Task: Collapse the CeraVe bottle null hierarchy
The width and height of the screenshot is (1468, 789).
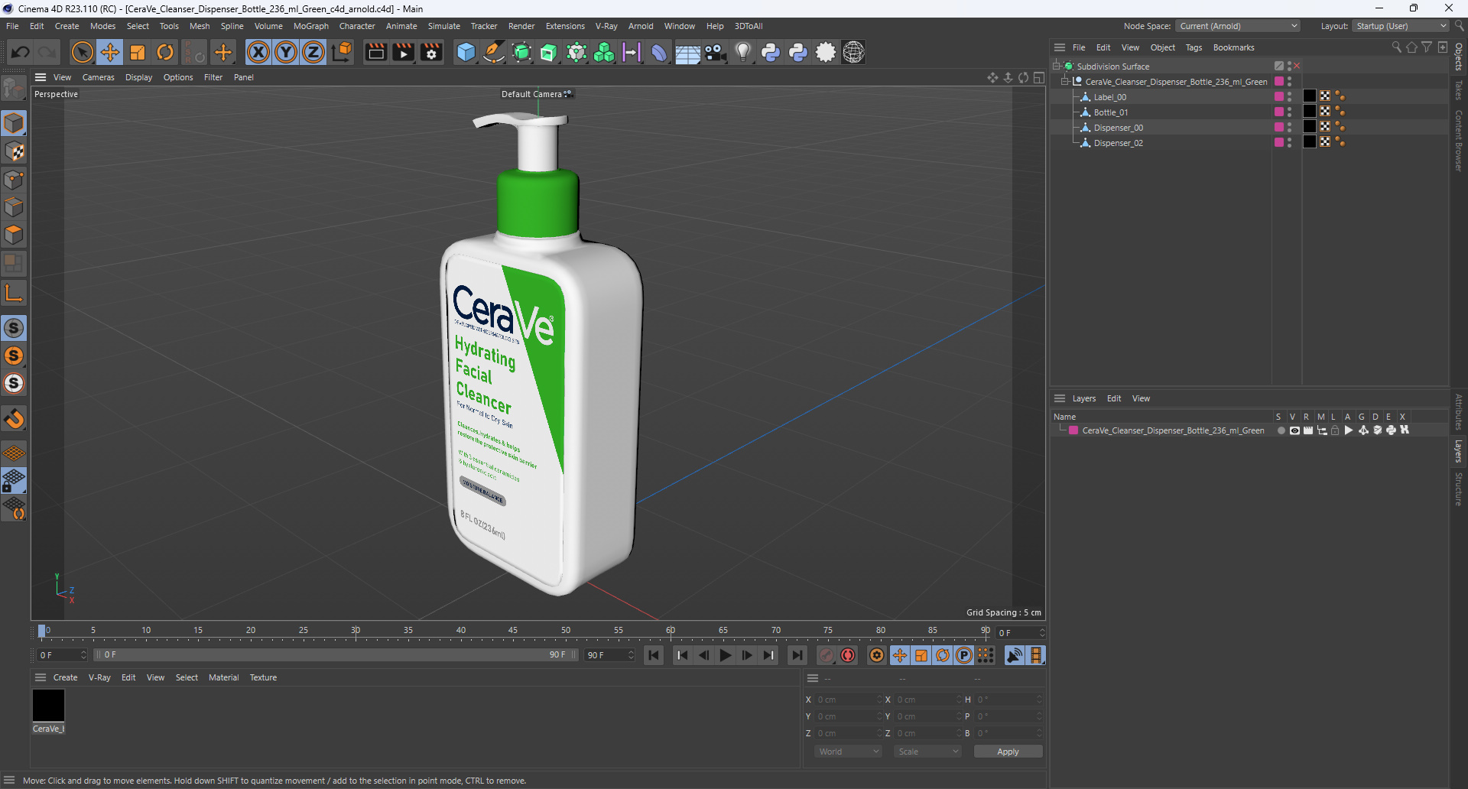Action: 1064,82
